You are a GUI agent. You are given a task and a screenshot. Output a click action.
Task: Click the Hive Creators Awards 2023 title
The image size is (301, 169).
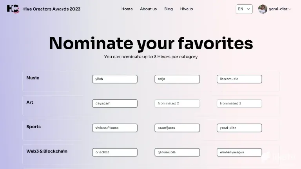coord(51,9)
